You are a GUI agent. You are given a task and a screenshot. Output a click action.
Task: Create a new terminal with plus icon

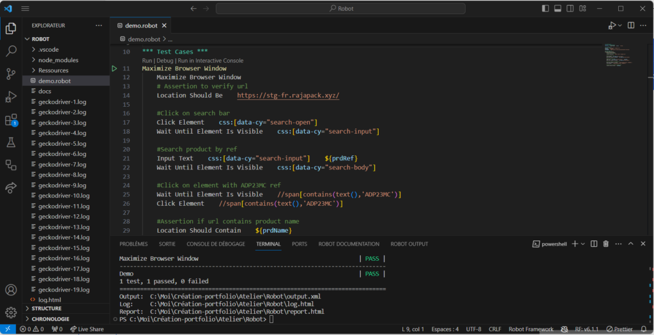[575, 244]
